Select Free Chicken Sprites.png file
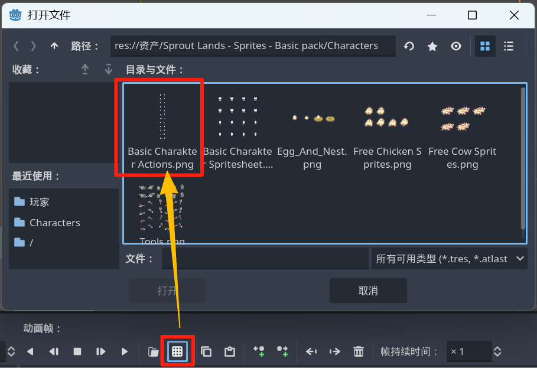 (388, 131)
